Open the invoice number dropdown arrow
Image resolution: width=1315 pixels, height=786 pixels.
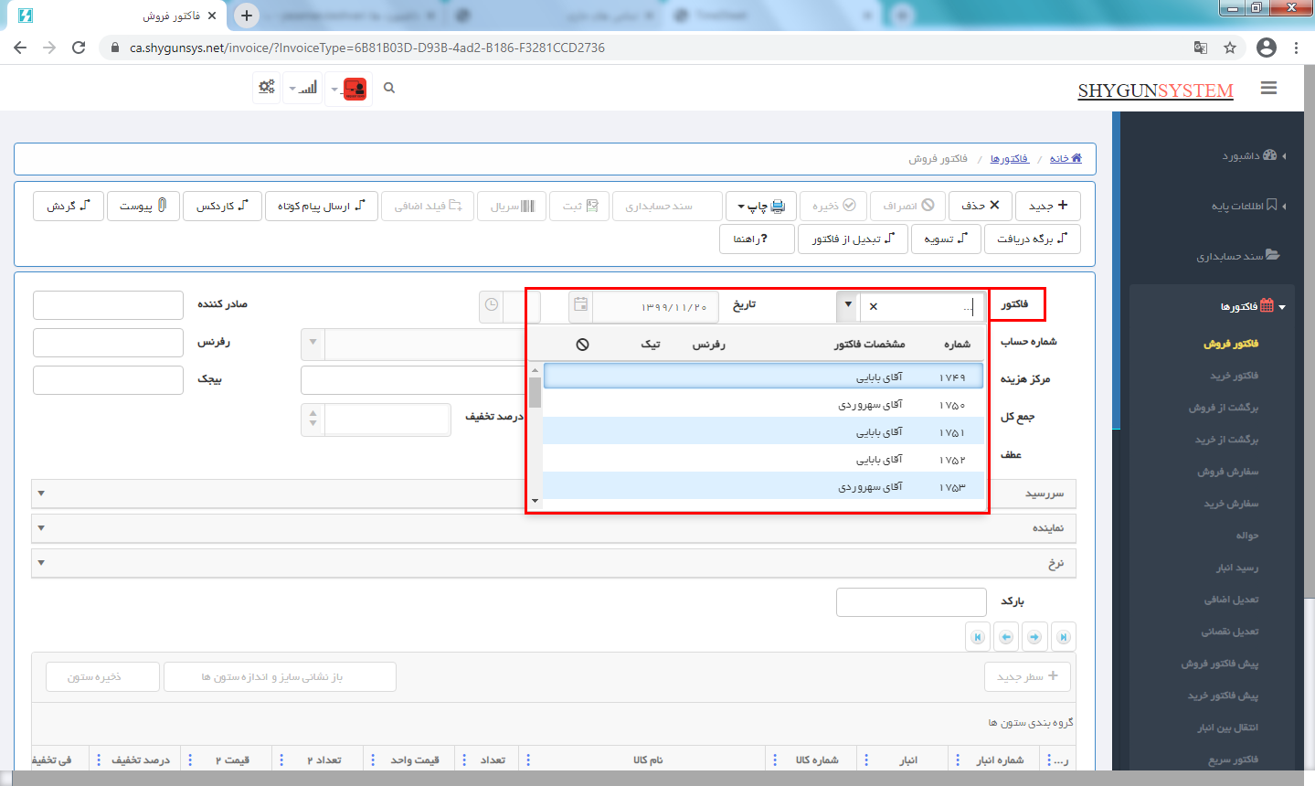tap(848, 305)
